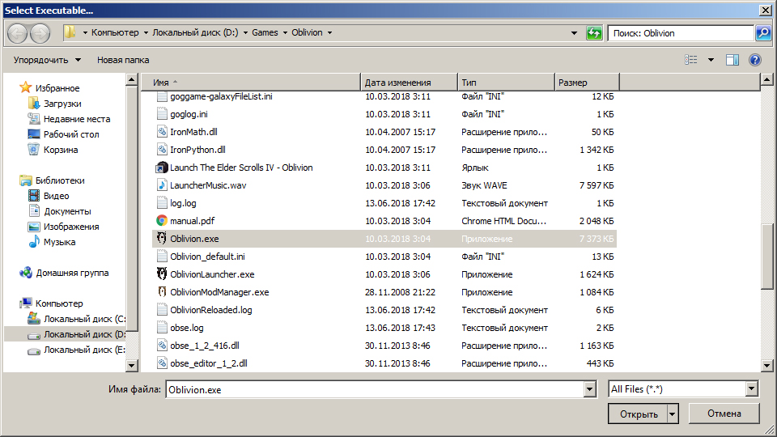Click the Открыть button
The width and height of the screenshot is (777, 437).
click(639, 414)
